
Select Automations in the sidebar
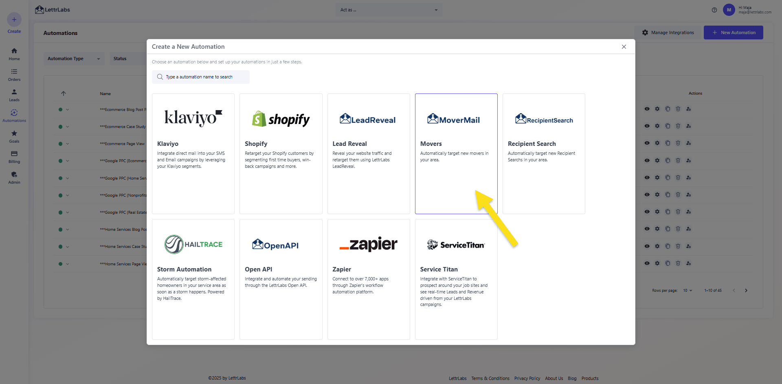(x=14, y=116)
